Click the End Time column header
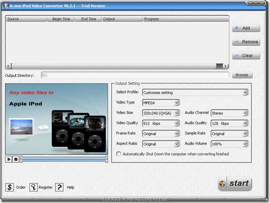 pos(88,19)
